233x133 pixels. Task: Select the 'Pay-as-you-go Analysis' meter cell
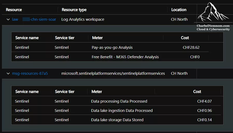(112, 48)
